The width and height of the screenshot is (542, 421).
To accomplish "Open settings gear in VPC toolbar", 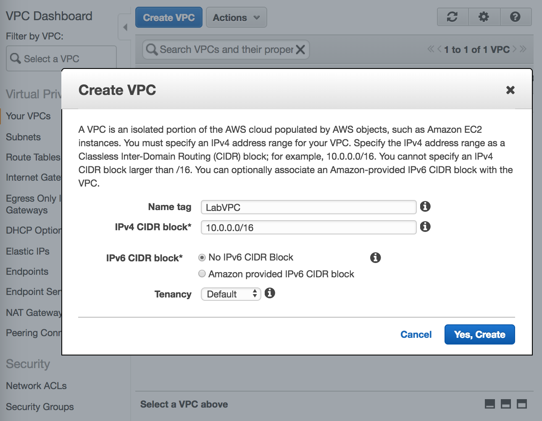I will pos(484,17).
